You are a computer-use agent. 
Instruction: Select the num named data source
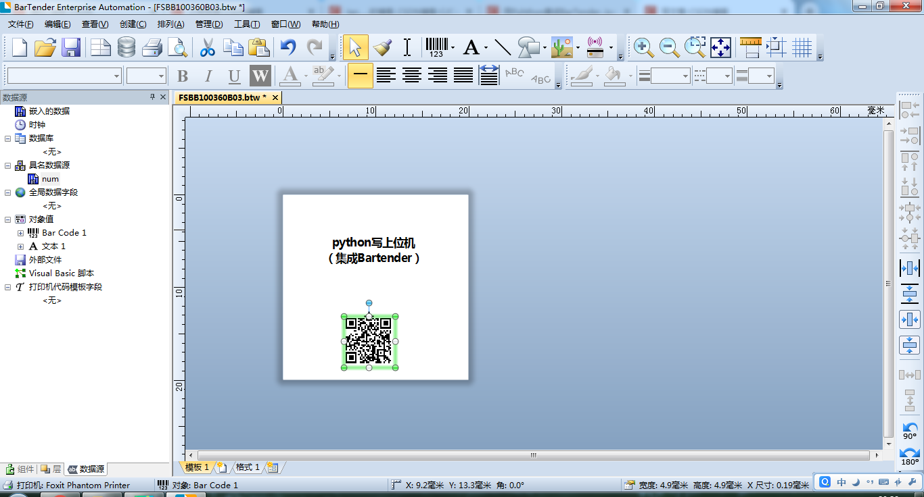[50, 179]
